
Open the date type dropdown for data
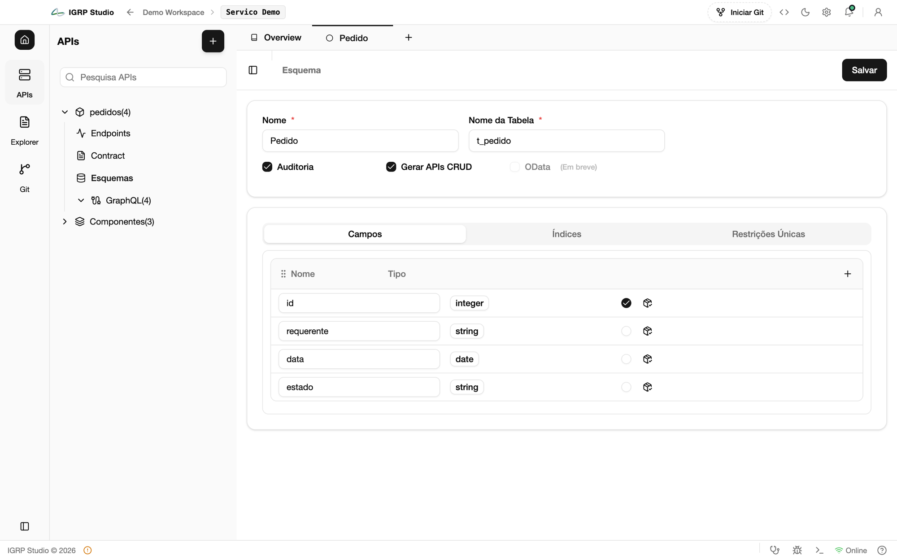464,359
